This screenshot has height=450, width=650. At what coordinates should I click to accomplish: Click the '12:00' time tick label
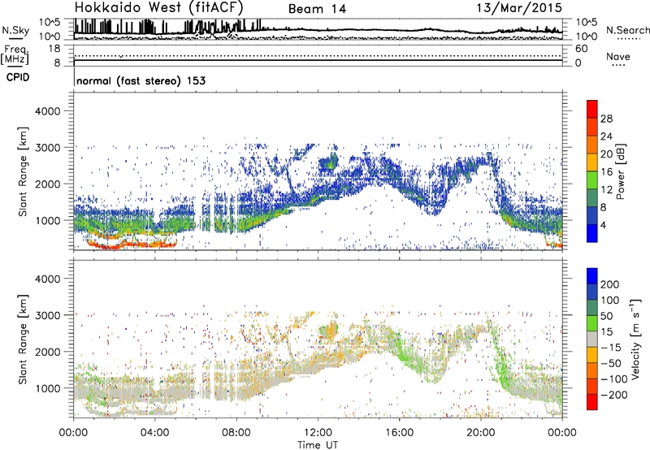click(x=318, y=432)
